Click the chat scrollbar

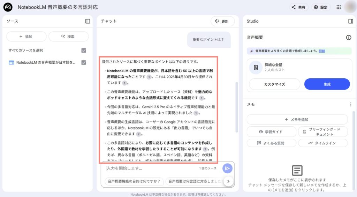[x=237, y=107]
